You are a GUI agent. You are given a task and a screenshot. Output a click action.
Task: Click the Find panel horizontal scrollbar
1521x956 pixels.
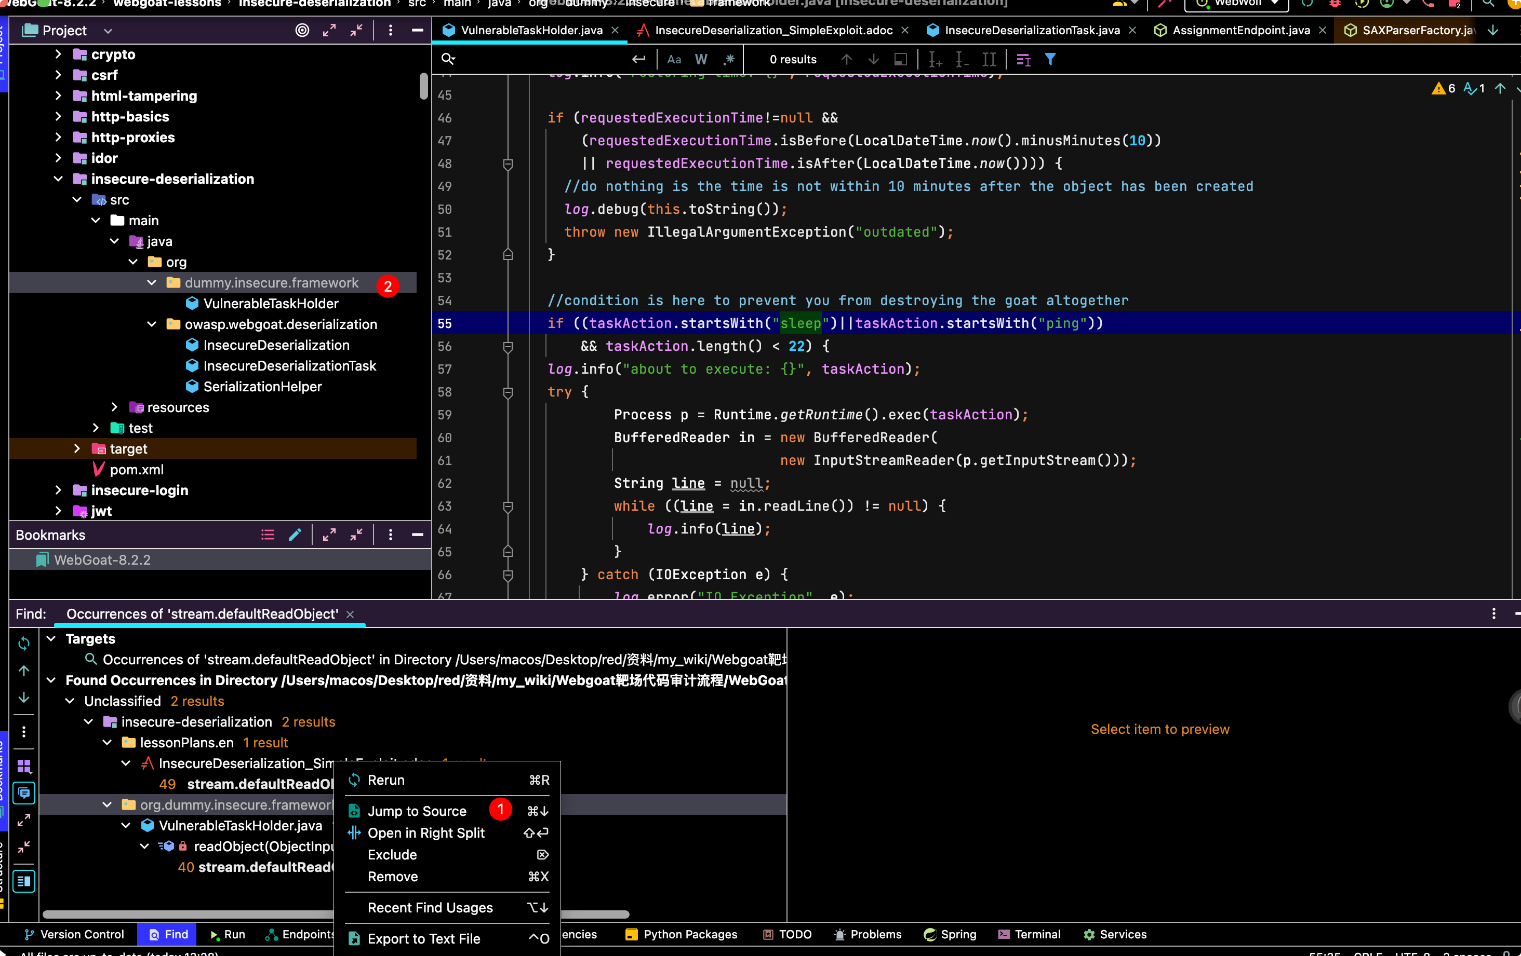pyautogui.click(x=336, y=914)
